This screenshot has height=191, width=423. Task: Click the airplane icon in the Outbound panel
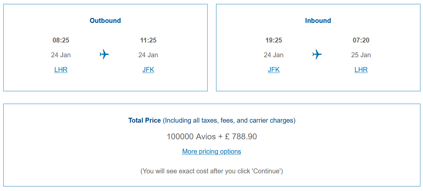click(x=104, y=54)
